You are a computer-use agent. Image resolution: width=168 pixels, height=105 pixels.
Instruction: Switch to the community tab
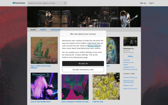[x=56, y=30]
